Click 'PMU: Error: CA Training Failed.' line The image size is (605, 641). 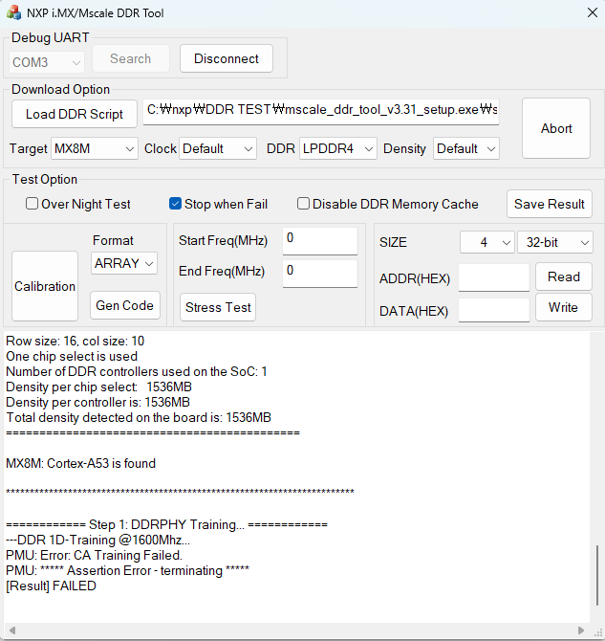click(x=95, y=555)
